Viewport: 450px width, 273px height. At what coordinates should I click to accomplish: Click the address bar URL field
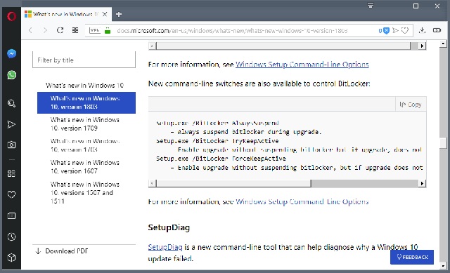pyautogui.click(x=232, y=30)
